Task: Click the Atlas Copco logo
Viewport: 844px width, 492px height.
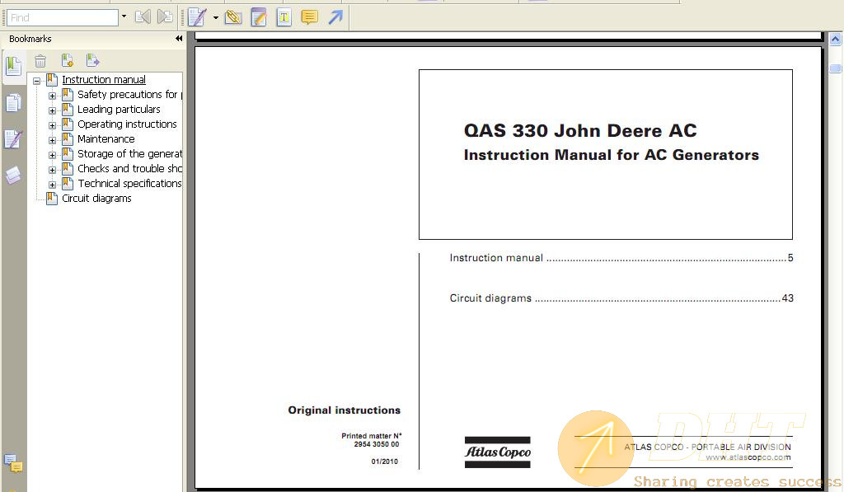Action: pos(497,452)
